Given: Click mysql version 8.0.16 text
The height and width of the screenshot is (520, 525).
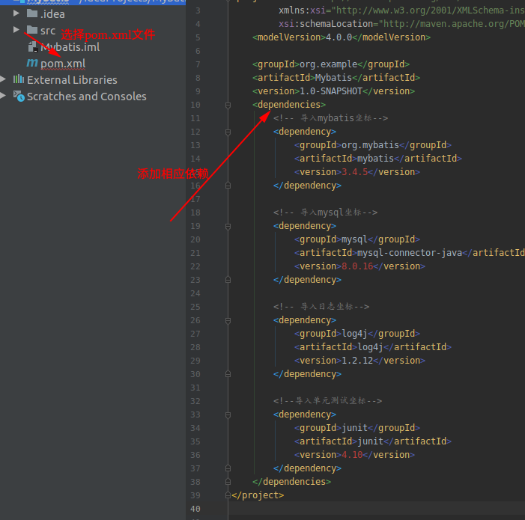Looking at the screenshot, I should click(357, 266).
